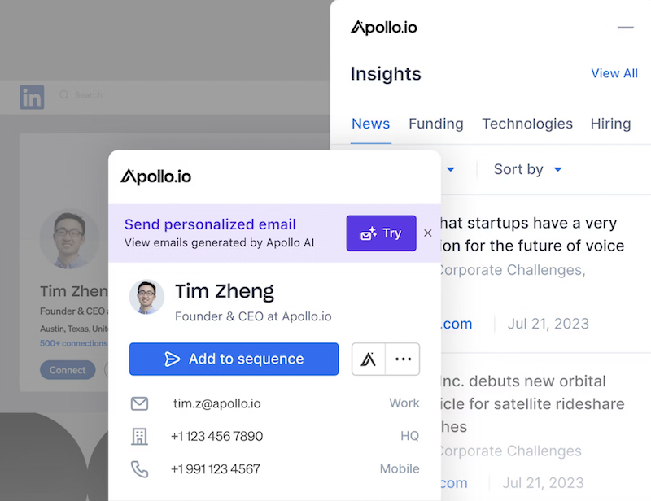Open the View All insights link
The height and width of the screenshot is (501, 651).
tap(614, 73)
